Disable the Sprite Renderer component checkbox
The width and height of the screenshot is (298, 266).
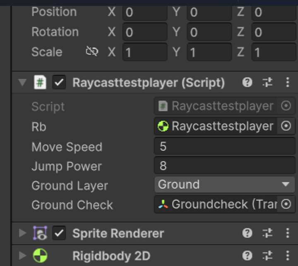pos(59,233)
